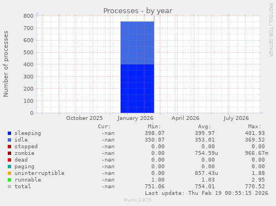Click the idle max value 369.52

point(255,140)
